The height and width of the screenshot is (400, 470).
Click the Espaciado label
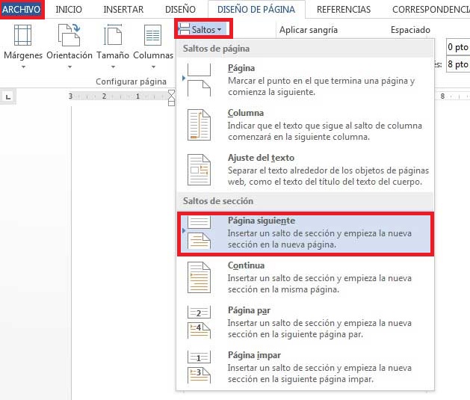pos(410,30)
